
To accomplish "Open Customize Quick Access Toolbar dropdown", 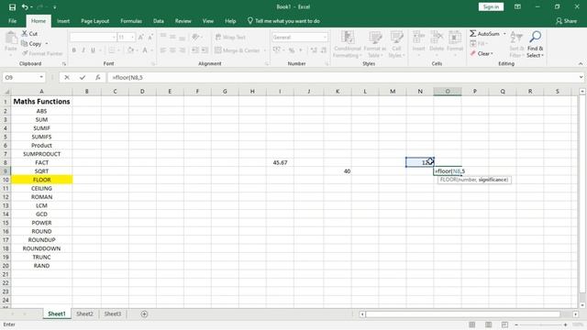I will [x=55, y=7].
